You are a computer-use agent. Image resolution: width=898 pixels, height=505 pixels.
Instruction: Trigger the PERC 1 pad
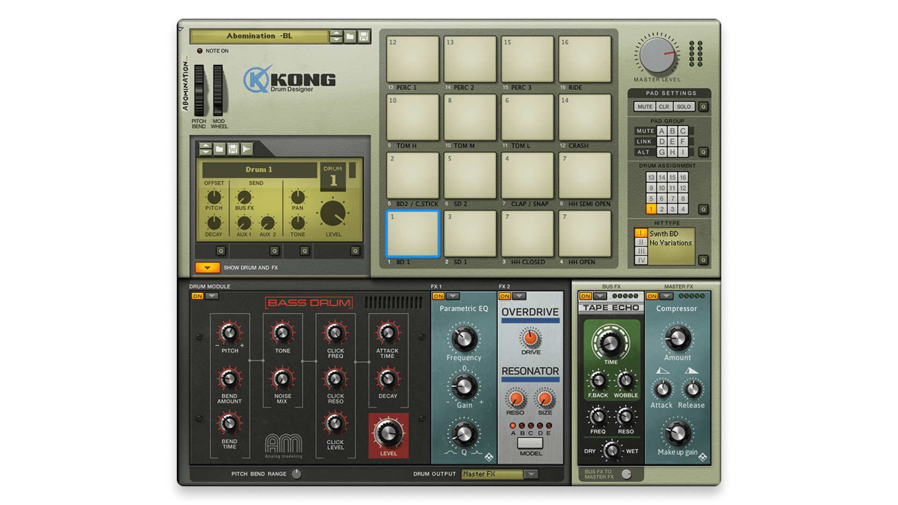point(413,59)
